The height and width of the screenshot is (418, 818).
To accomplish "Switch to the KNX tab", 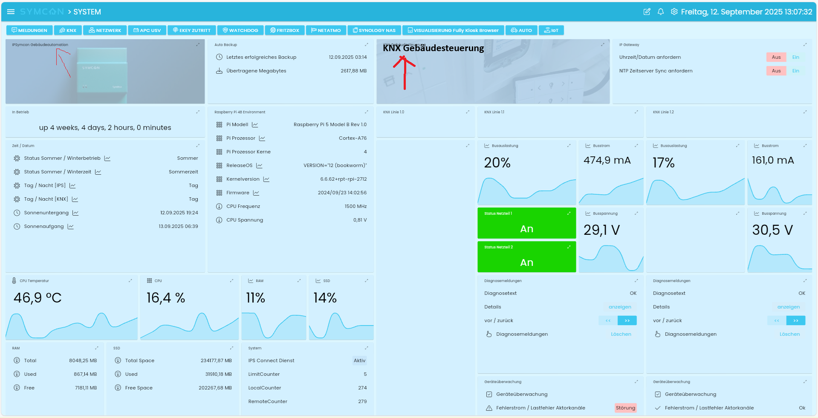I will 68,30.
